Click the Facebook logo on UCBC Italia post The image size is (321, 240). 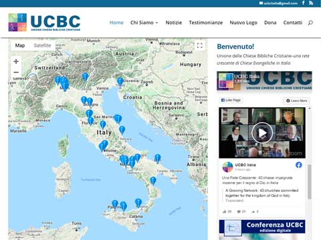click(299, 165)
